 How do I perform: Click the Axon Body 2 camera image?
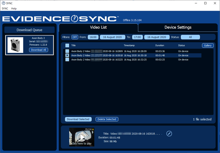(15, 45)
